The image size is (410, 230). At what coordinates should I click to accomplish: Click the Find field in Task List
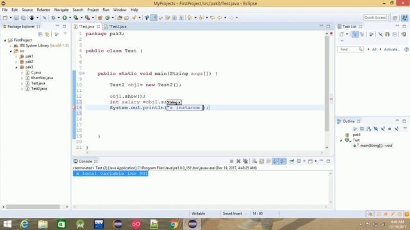[350, 49]
